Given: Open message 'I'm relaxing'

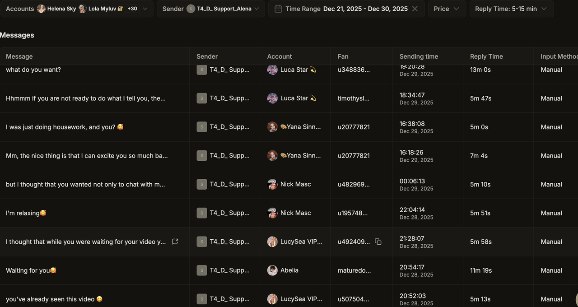Looking at the screenshot, I should click(26, 213).
